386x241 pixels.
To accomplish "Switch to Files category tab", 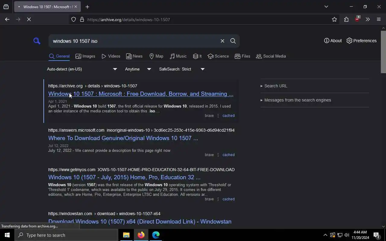I will pos(242,56).
